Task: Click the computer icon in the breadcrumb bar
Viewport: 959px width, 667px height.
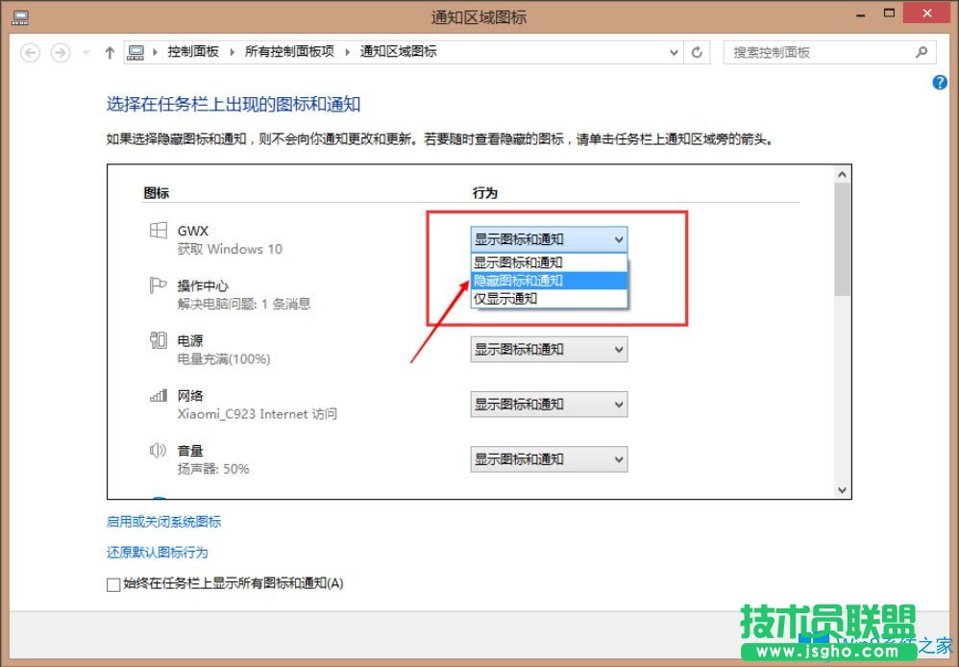Action: 135,53
